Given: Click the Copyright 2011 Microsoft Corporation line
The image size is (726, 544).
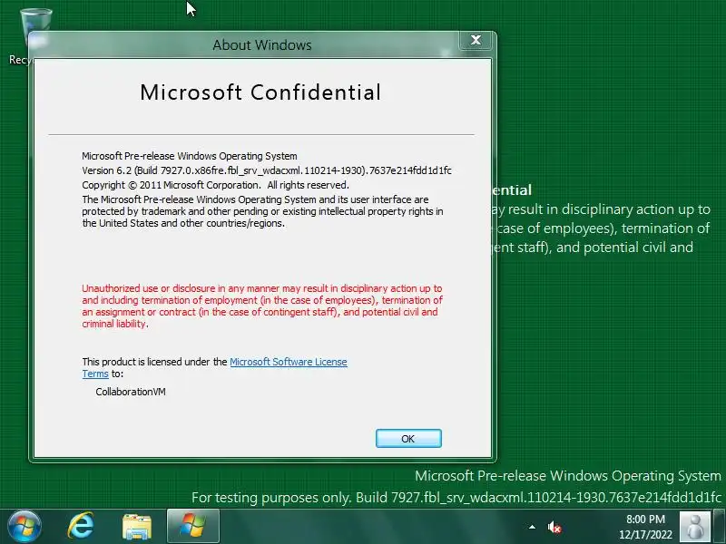Looking at the screenshot, I should tap(215, 185).
